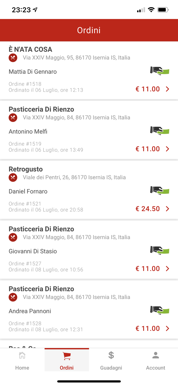Go to the Home tab
Screen dimensions: 178x386
[x=22, y=360]
